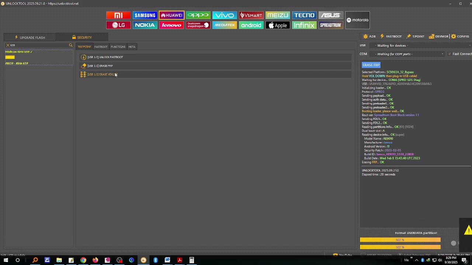Run [USB 1.0] Erase FRP operation
This screenshot has width=472, height=265.
216,66
